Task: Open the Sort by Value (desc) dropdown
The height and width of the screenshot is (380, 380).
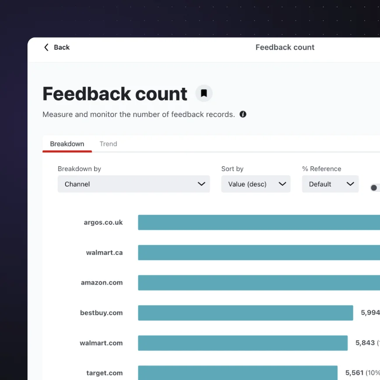Action: pyautogui.click(x=256, y=184)
